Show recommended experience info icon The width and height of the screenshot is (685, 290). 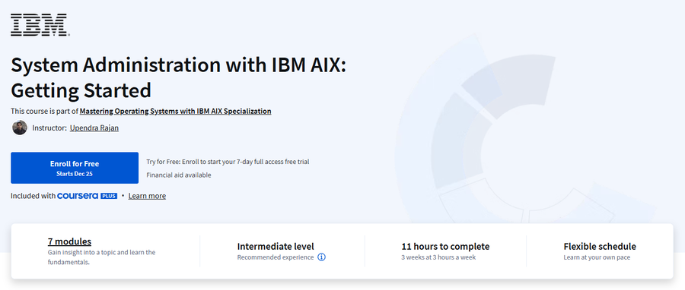[321, 257]
